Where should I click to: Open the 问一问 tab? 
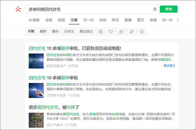(88, 20)
